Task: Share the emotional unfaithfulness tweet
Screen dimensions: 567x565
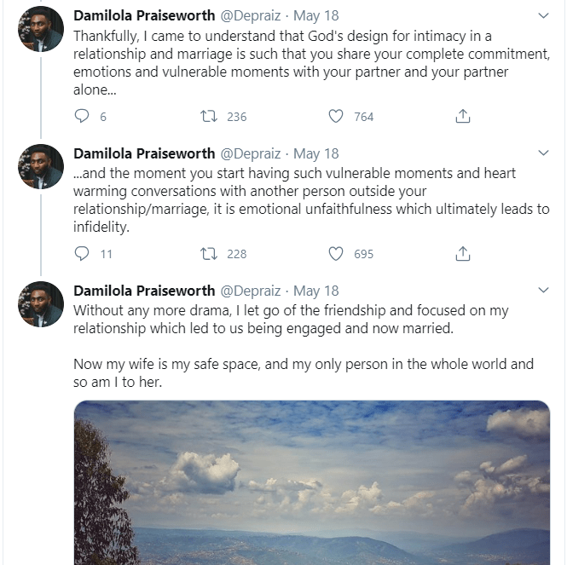Action: [x=463, y=253]
